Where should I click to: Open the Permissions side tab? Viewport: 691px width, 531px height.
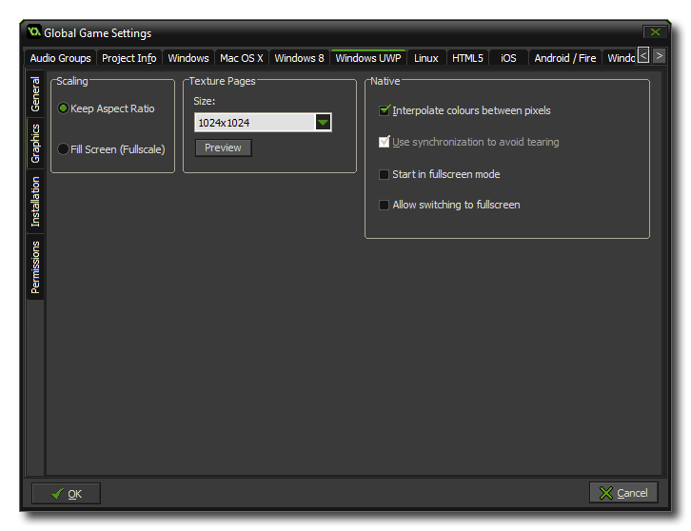(35, 266)
